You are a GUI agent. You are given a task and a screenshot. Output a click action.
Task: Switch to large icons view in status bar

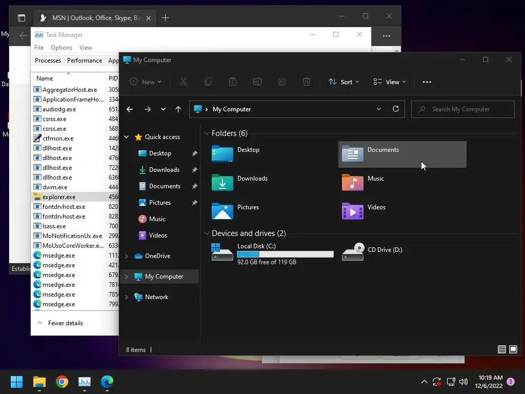pyautogui.click(x=513, y=349)
